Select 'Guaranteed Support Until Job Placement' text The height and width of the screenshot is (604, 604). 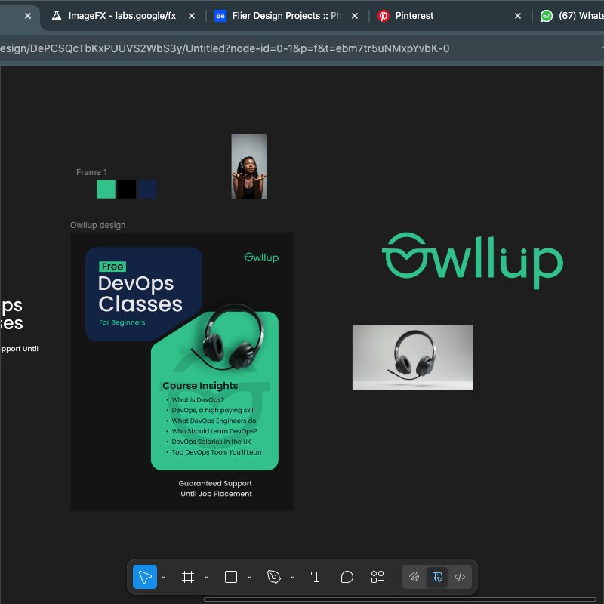click(x=216, y=488)
